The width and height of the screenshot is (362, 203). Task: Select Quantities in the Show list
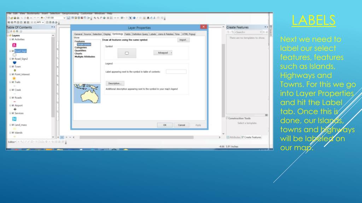point(80,50)
